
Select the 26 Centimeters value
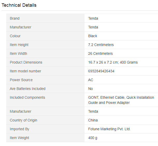[100, 53]
